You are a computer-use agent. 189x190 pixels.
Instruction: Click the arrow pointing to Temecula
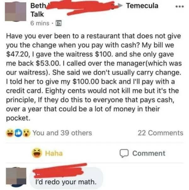120,6
